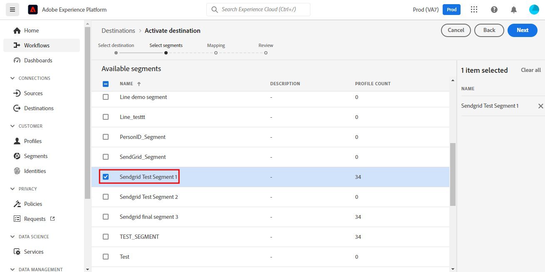Click the Back button
This screenshot has width=545, height=272.
[x=489, y=30]
